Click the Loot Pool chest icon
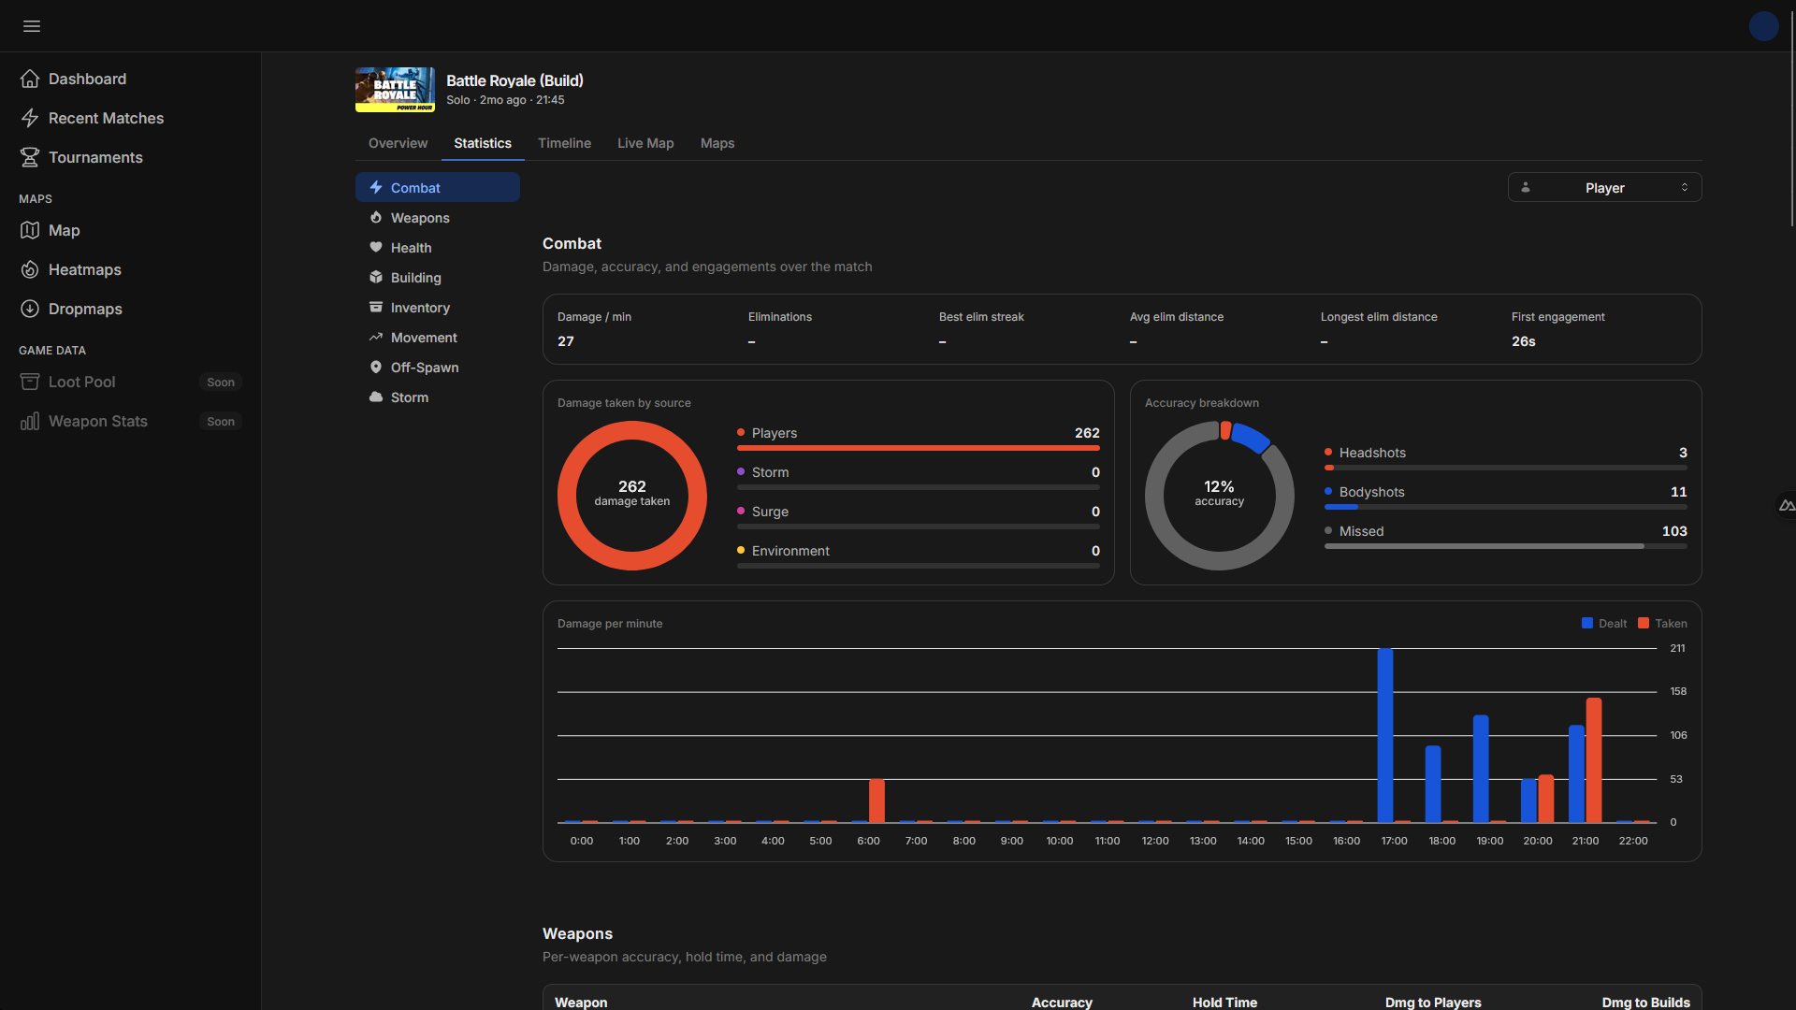The height and width of the screenshot is (1010, 1796). (x=30, y=382)
